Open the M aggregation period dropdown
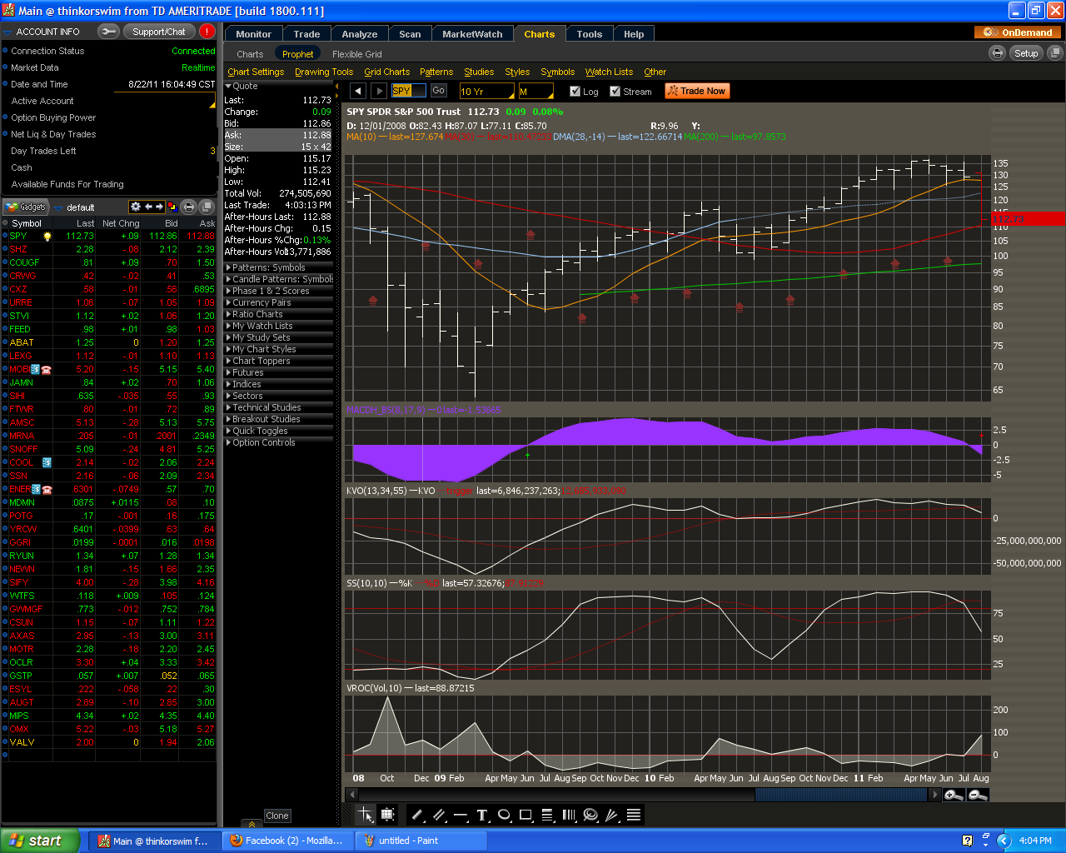1066x853 pixels. [x=535, y=91]
